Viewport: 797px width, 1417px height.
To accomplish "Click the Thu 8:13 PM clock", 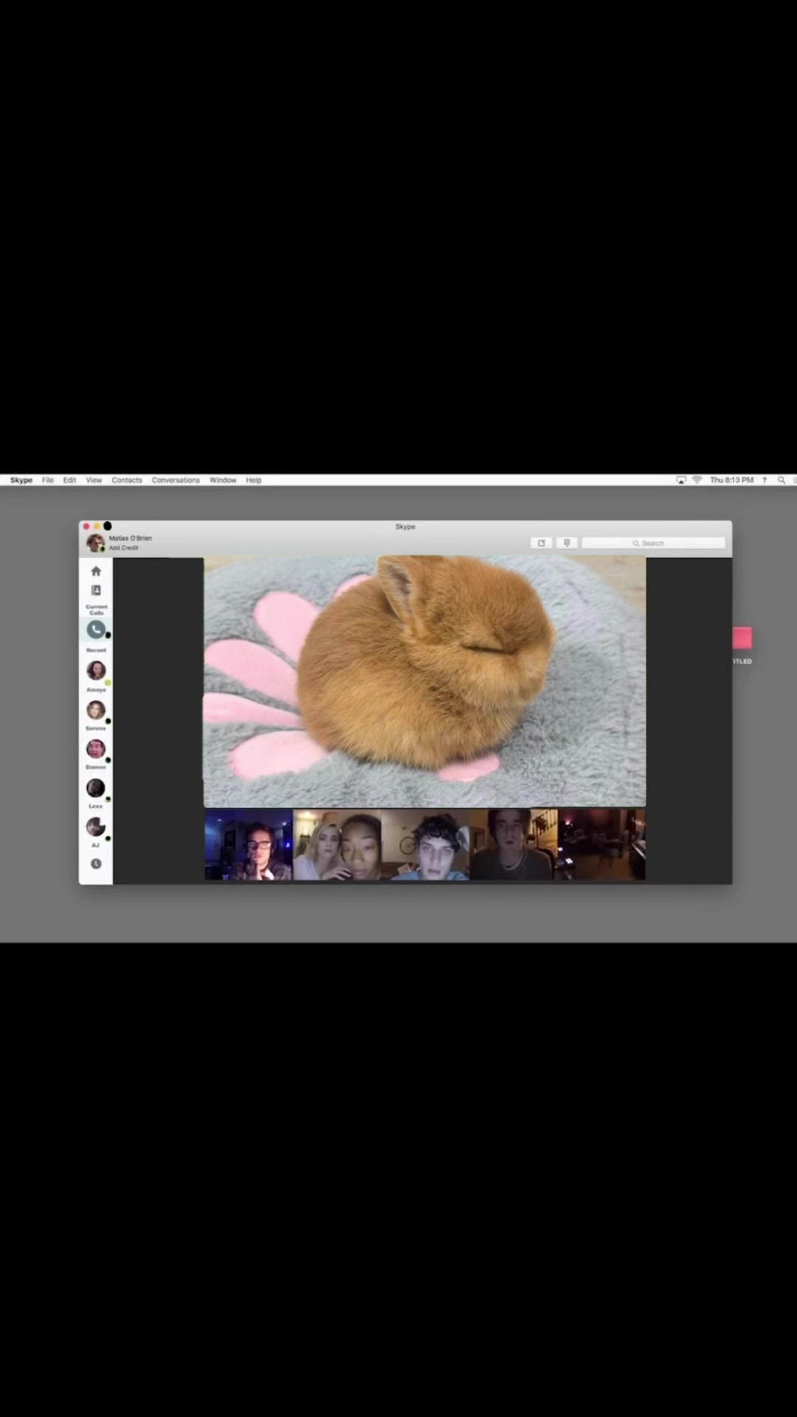I will click(731, 480).
